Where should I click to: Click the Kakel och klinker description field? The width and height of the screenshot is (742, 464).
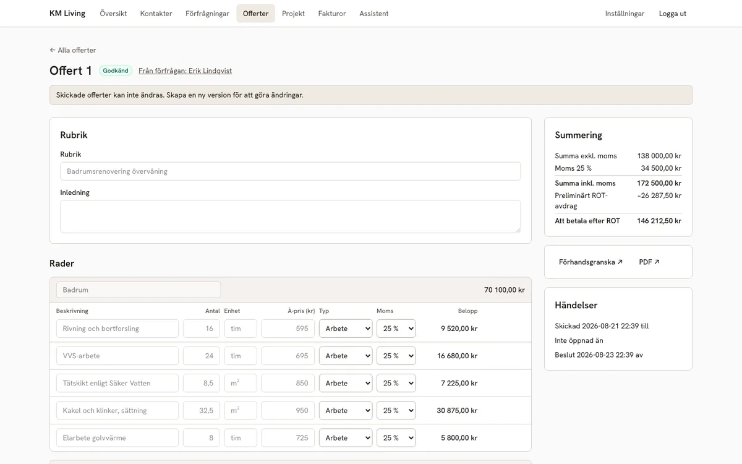pyautogui.click(x=117, y=410)
